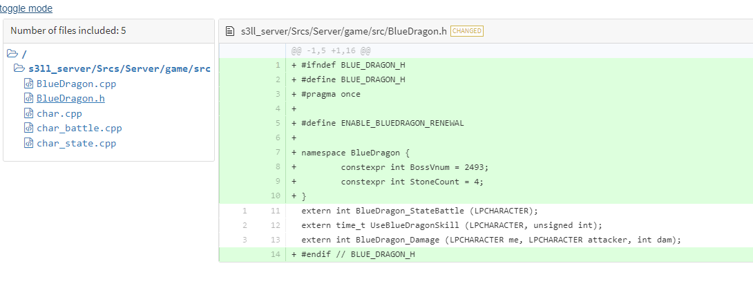Click new line number 5

coord(278,123)
